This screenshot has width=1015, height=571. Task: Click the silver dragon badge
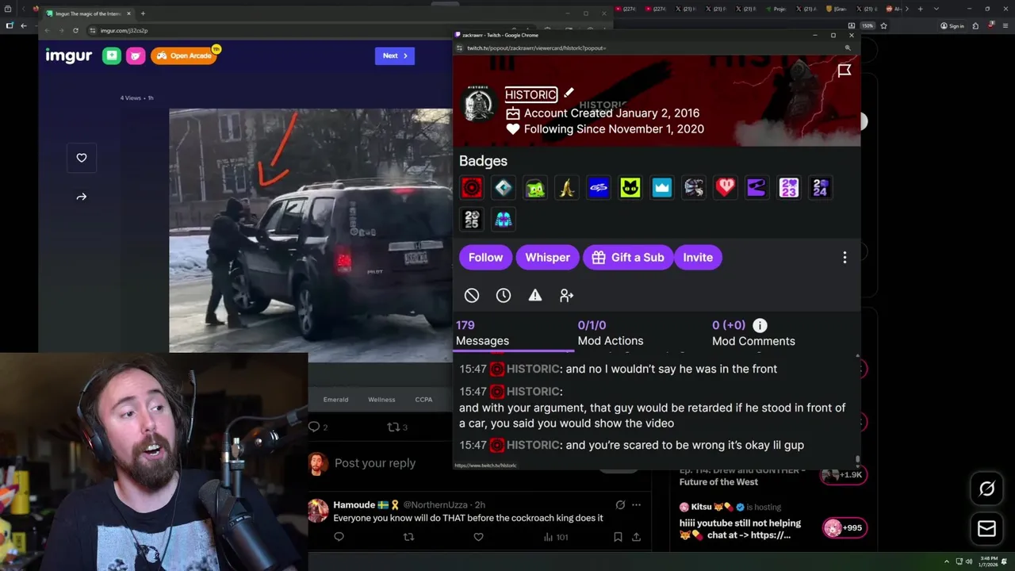coord(694,188)
